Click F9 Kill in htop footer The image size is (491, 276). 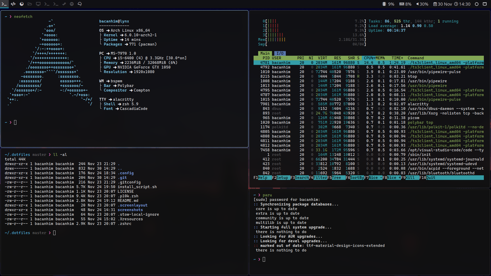click(x=410, y=178)
